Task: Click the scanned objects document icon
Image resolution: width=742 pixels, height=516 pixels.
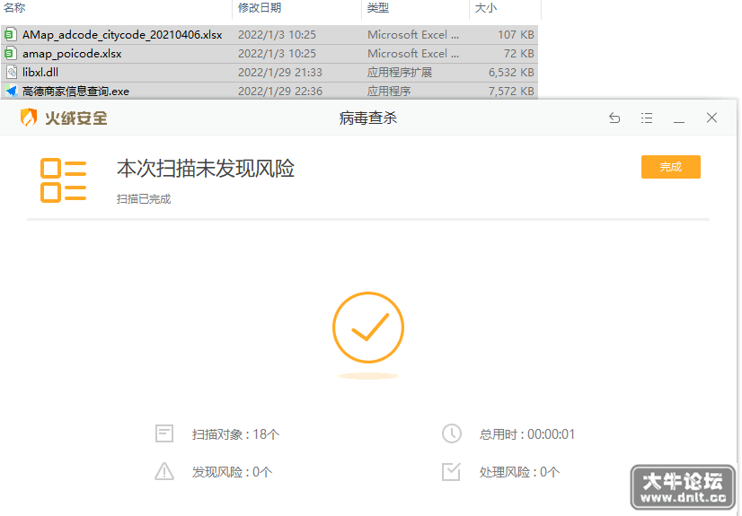Action: pos(164,433)
